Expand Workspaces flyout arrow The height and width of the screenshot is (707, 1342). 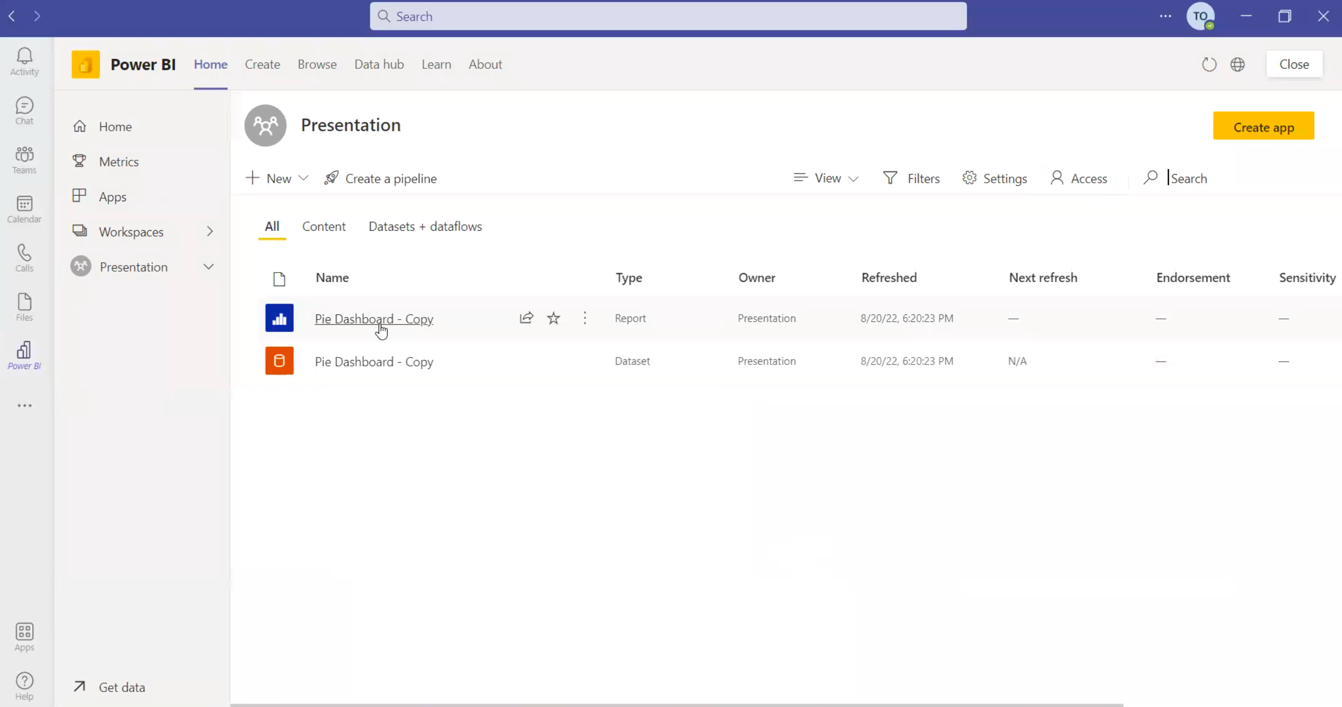pos(209,232)
